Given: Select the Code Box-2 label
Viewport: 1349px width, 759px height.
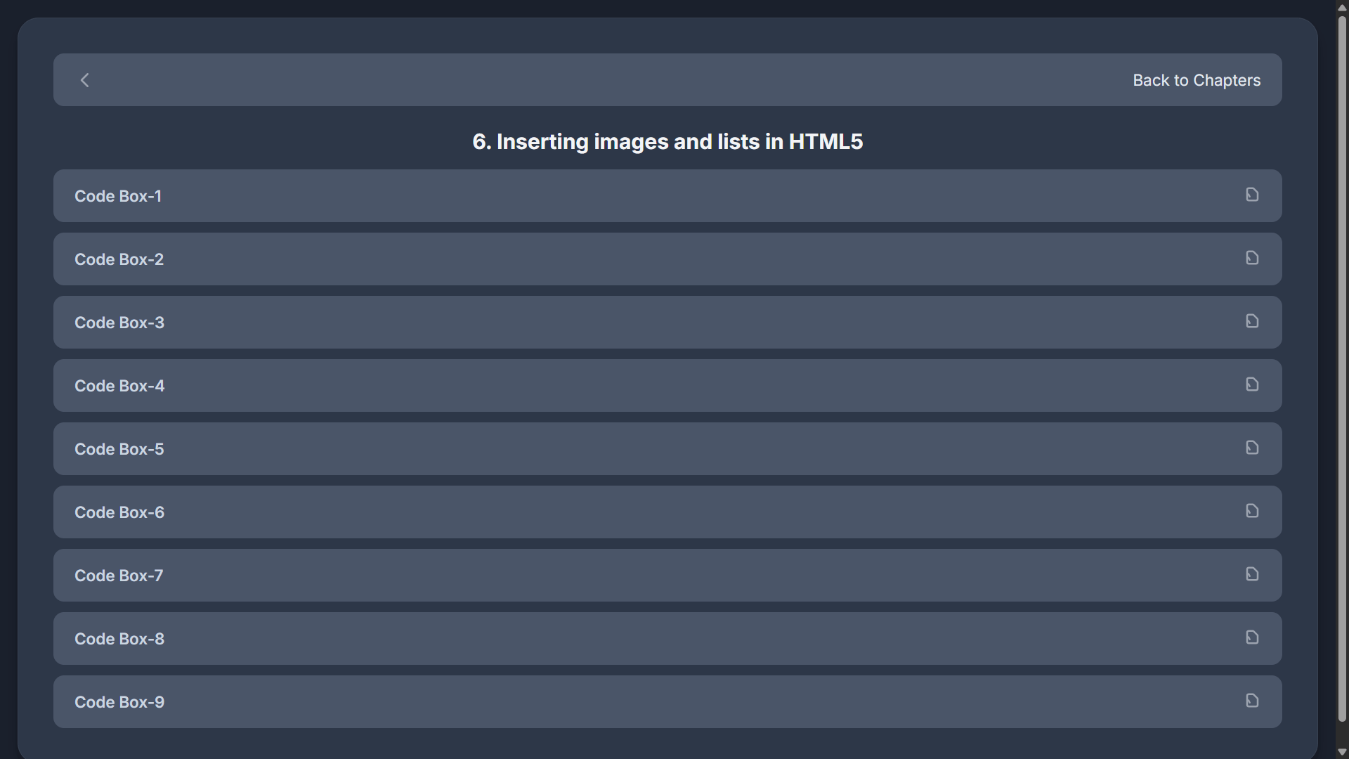Looking at the screenshot, I should click(x=119, y=259).
